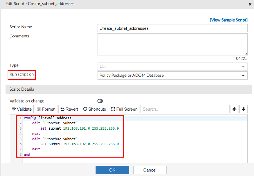This screenshot has height=176, width=254.
Task: Click the Script Details section header
Action: (x=129, y=89)
